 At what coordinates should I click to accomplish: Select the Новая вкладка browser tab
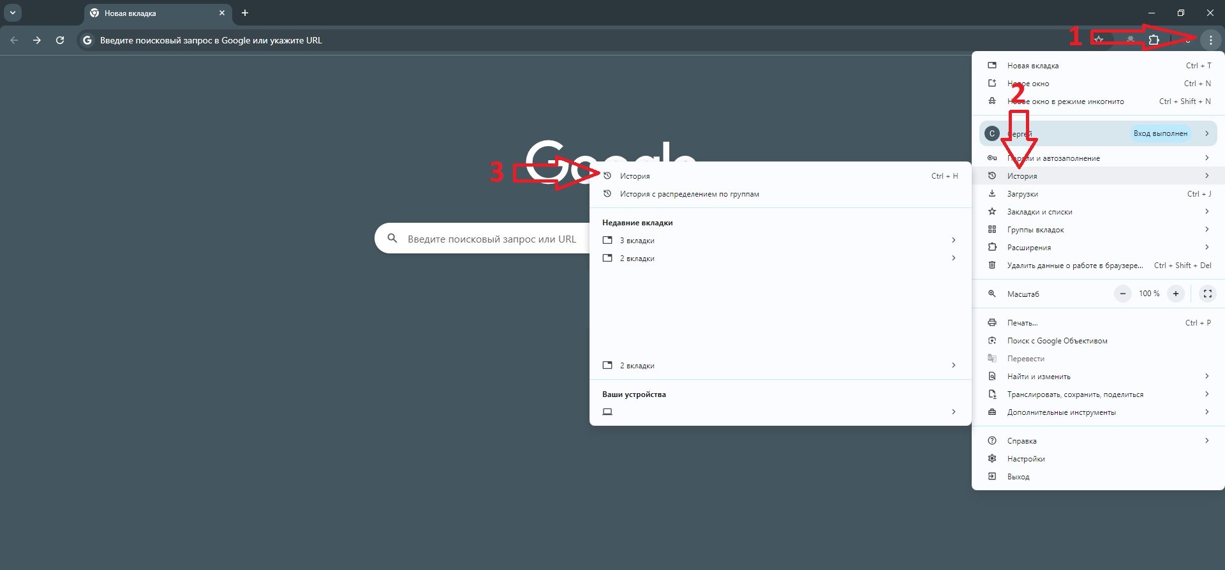158,13
